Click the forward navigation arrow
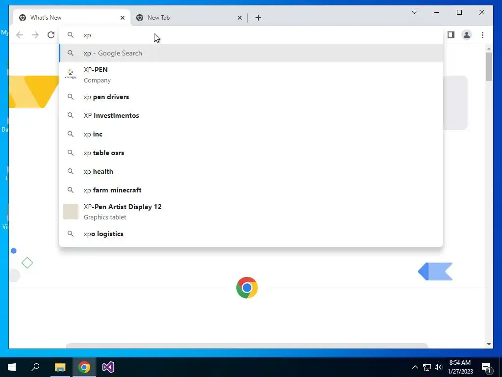The height and width of the screenshot is (377, 502). click(35, 35)
